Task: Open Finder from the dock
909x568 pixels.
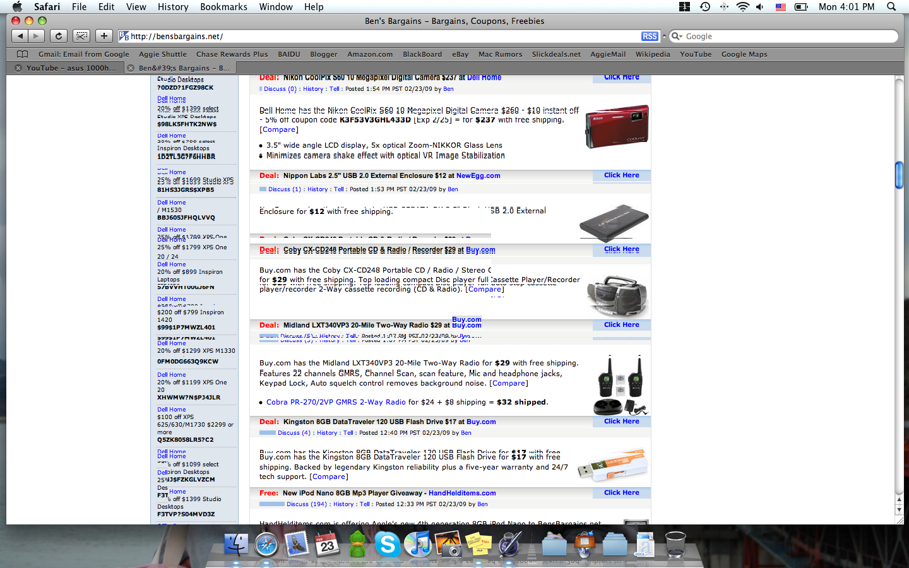Action: coord(237,543)
